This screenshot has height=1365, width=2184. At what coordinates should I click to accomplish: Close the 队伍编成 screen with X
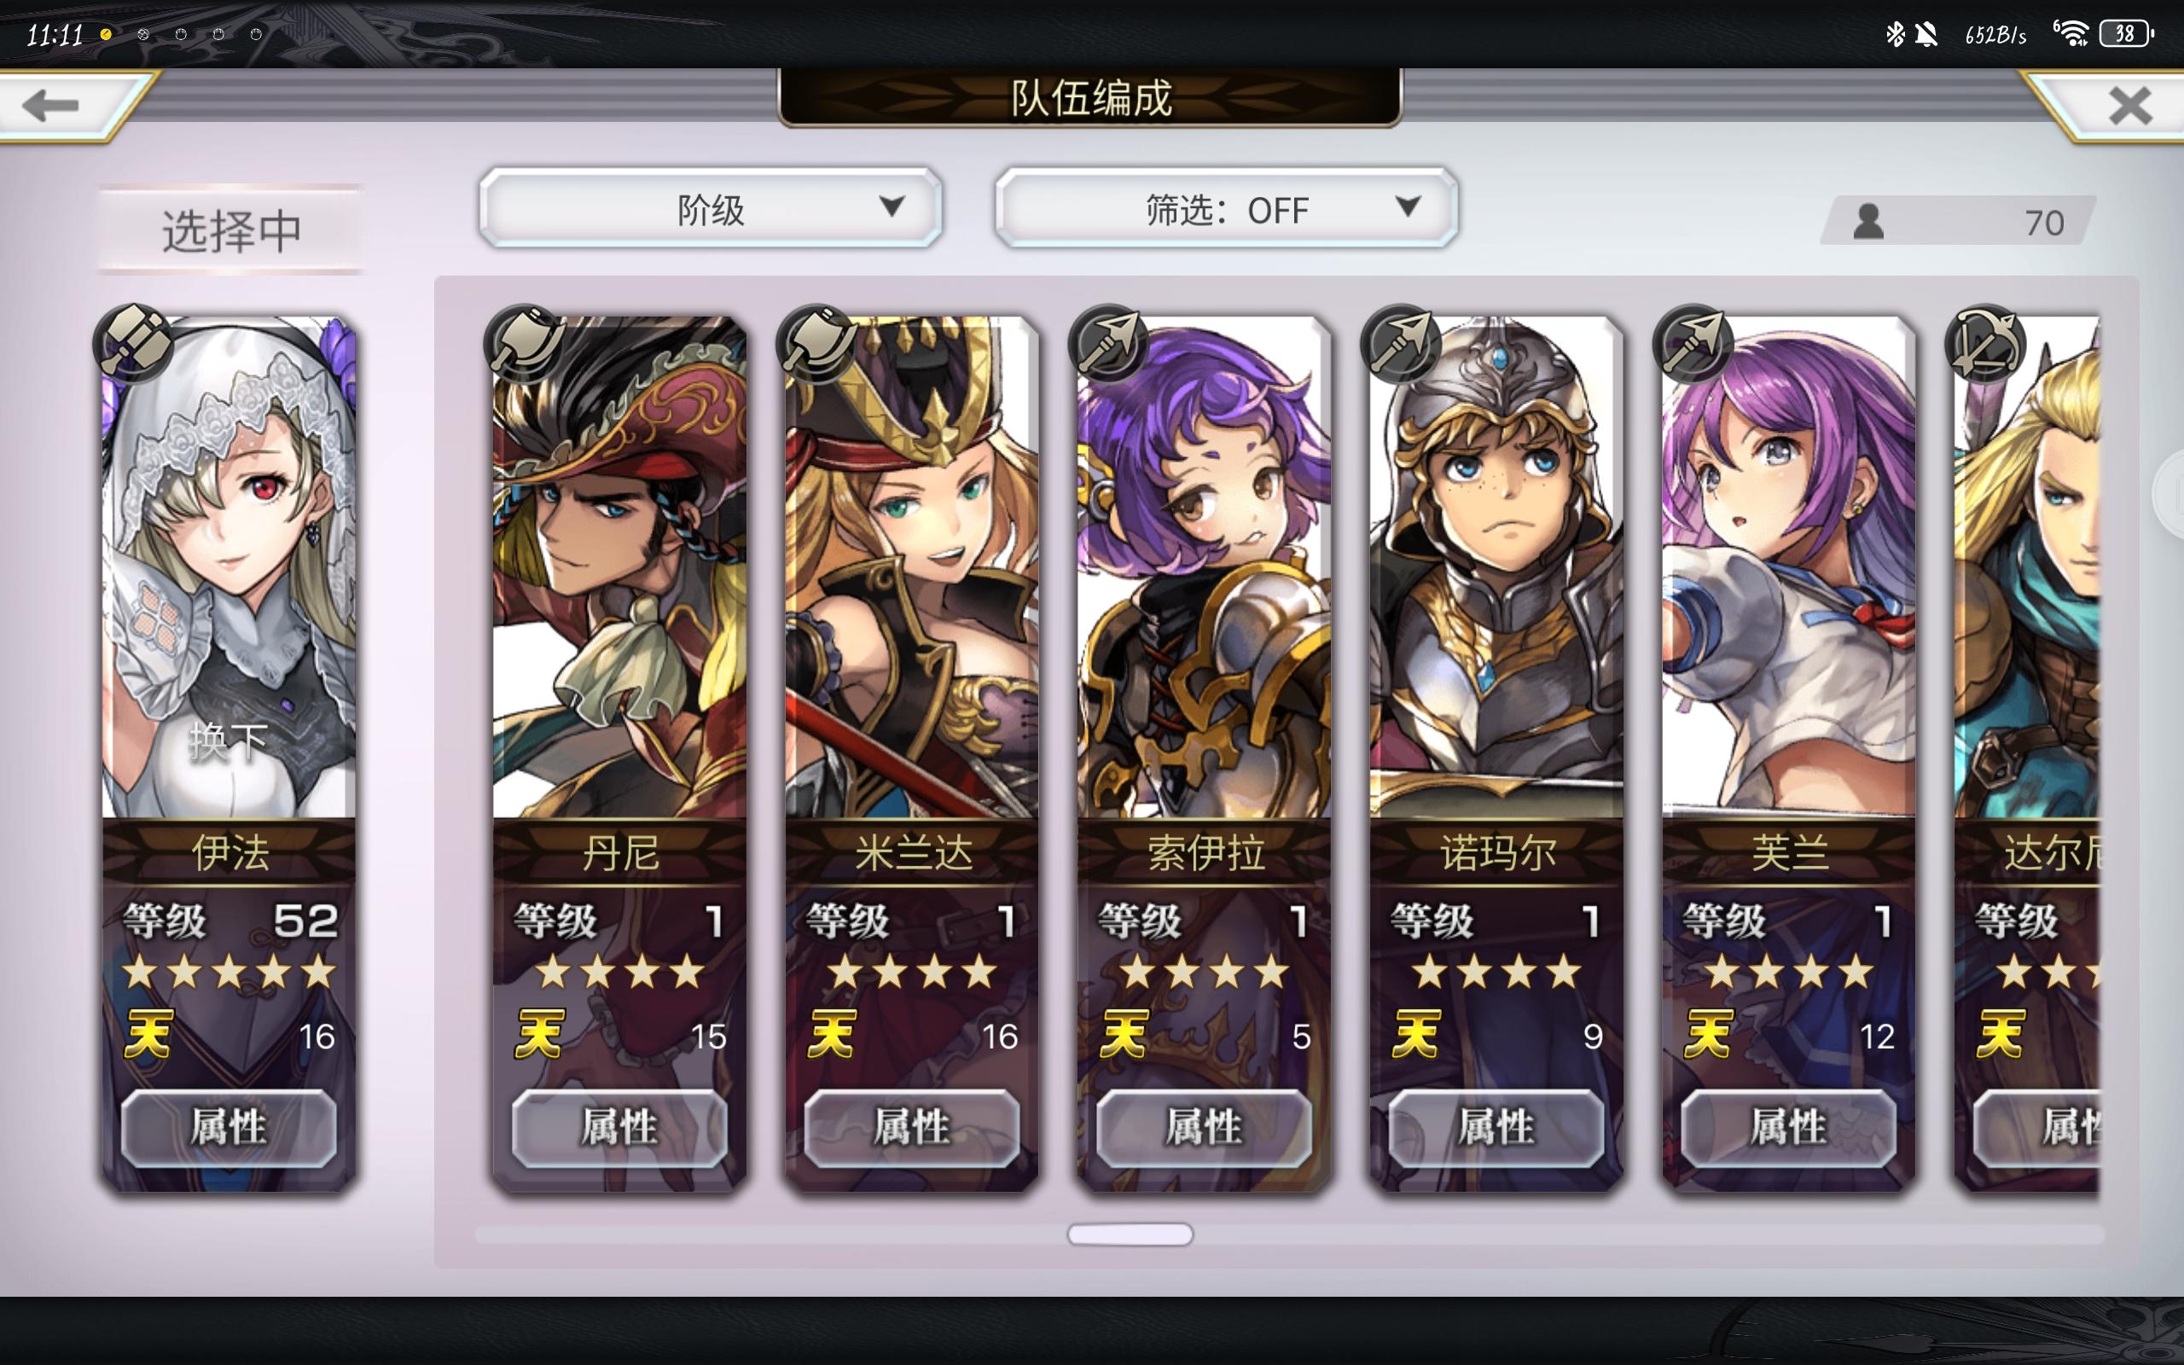(2130, 106)
